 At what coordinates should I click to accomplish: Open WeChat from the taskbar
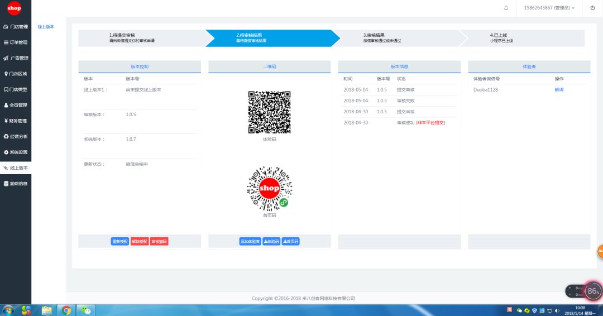click(x=86, y=310)
